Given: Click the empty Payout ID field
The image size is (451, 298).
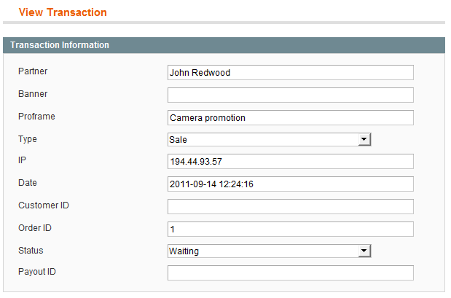Looking at the screenshot, I should pyautogui.click(x=291, y=273).
